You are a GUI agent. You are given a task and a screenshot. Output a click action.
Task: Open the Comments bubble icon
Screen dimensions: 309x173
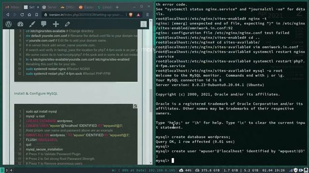tap(44, 24)
